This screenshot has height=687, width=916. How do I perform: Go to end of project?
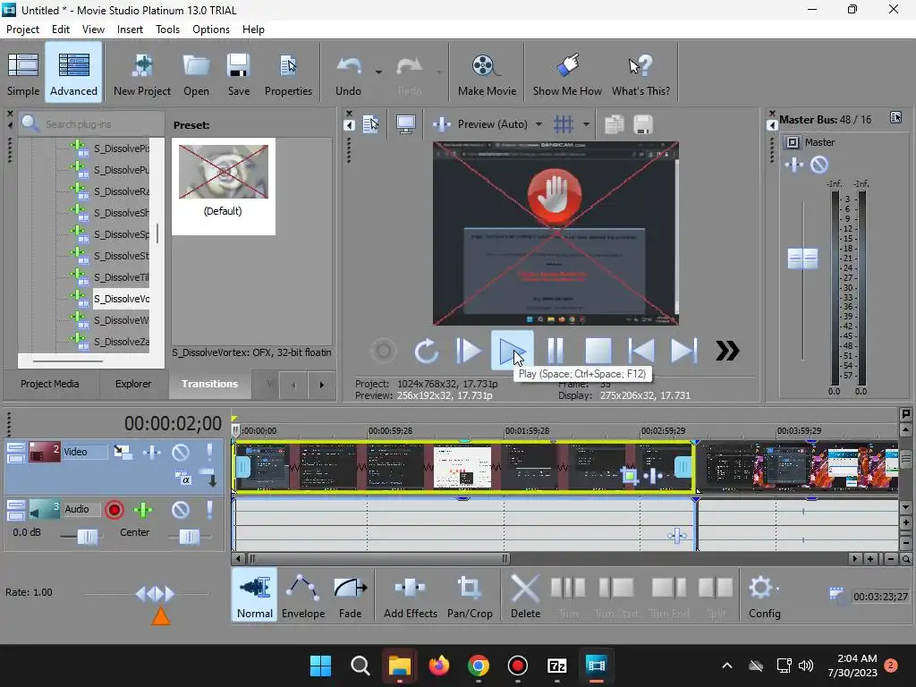coord(683,351)
